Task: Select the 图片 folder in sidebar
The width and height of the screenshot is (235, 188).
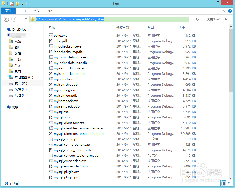Action: click(x=15, y=48)
